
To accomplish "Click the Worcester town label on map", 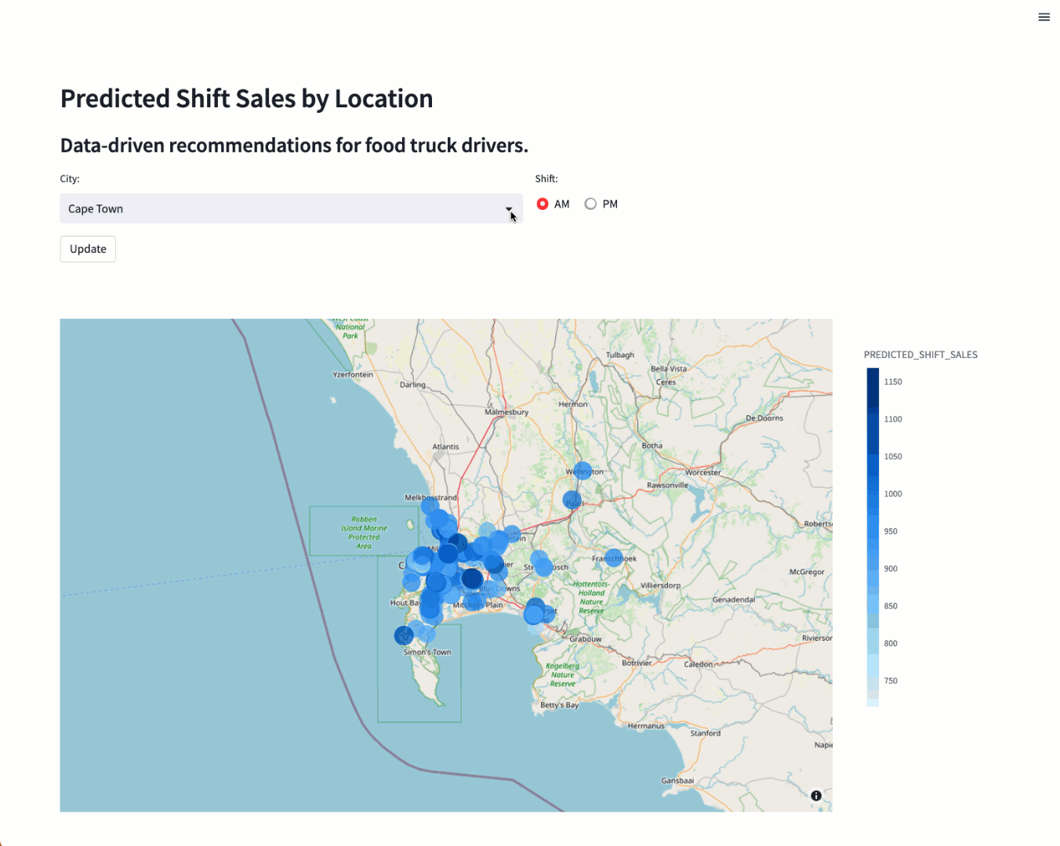I will point(702,472).
